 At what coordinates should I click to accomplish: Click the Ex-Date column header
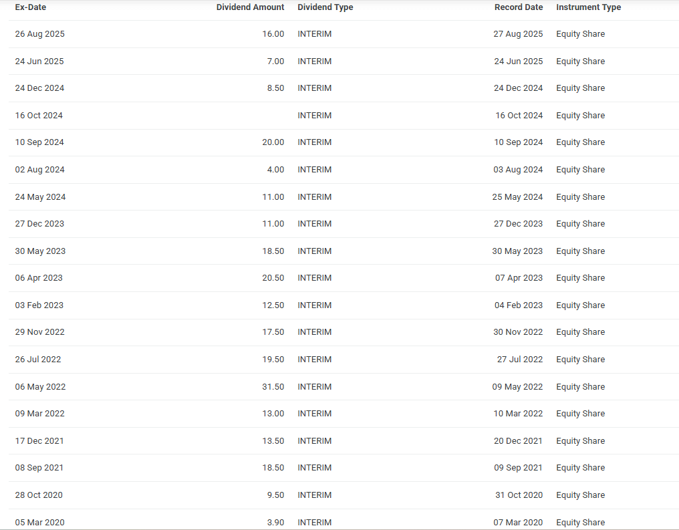point(31,7)
